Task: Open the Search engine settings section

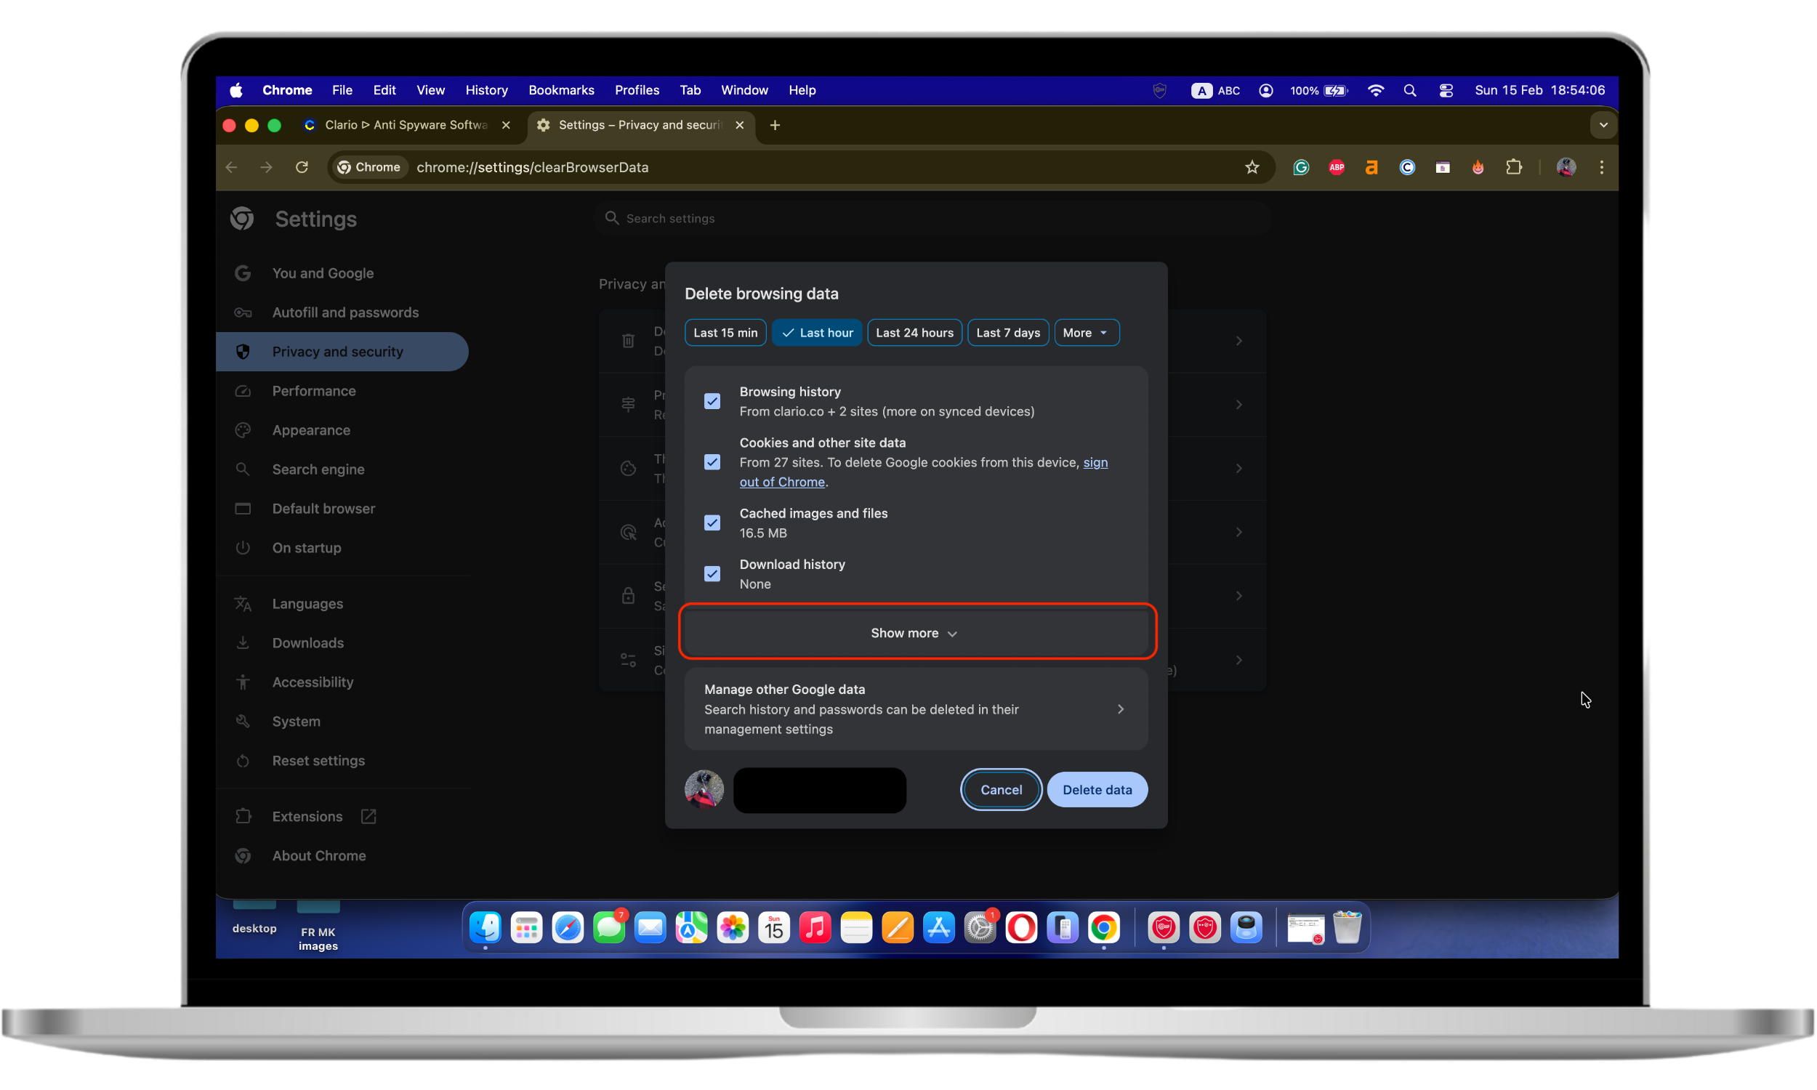Action: click(318, 469)
